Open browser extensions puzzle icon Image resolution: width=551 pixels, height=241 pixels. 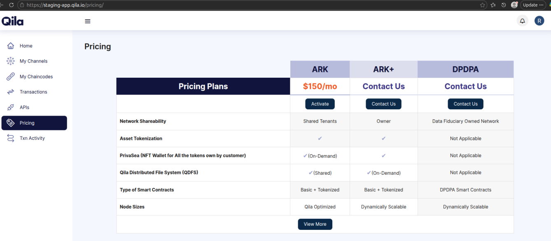coord(493,5)
